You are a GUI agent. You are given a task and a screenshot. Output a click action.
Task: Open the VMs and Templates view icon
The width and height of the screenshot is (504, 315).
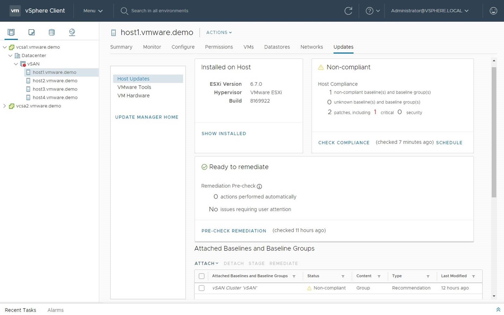(31, 32)
